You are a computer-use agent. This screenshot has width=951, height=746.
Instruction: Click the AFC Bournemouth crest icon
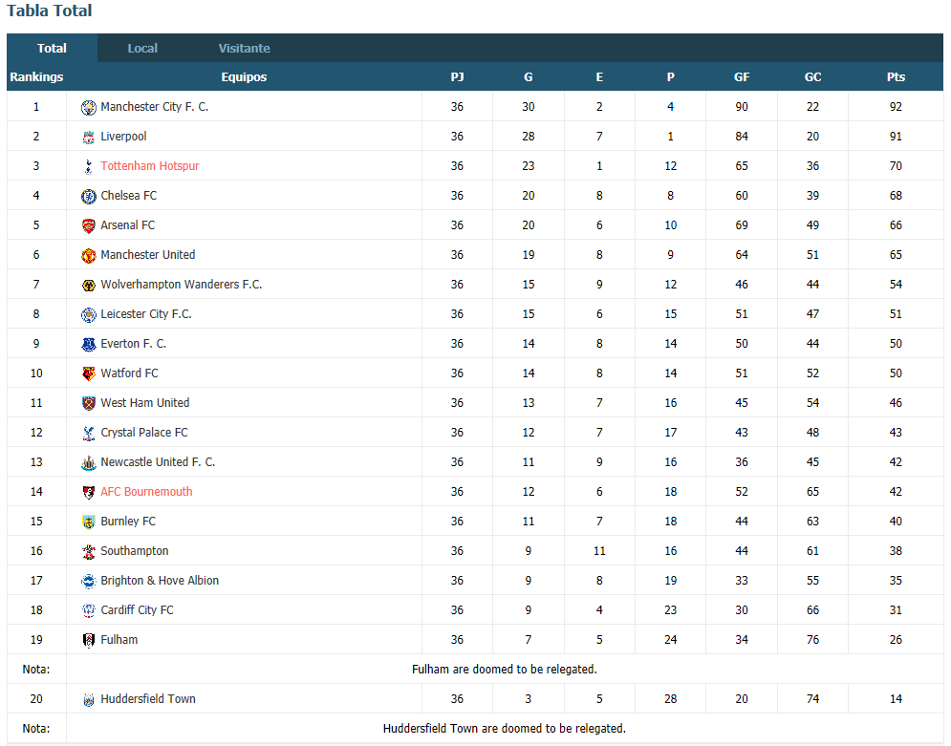click(x=89, y=493)
